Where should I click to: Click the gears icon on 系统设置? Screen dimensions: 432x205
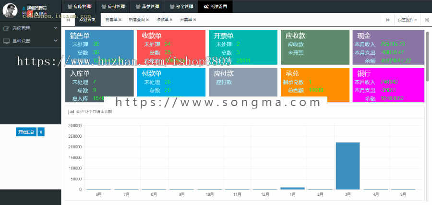coord(206,6)
